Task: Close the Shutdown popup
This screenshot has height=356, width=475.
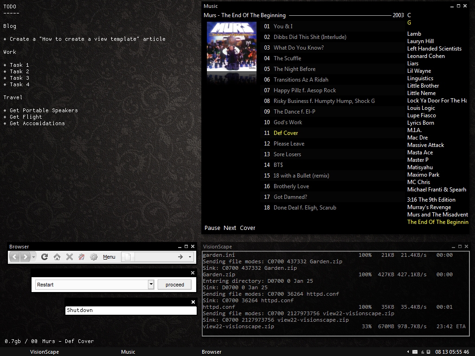Action: pos(193,302)
